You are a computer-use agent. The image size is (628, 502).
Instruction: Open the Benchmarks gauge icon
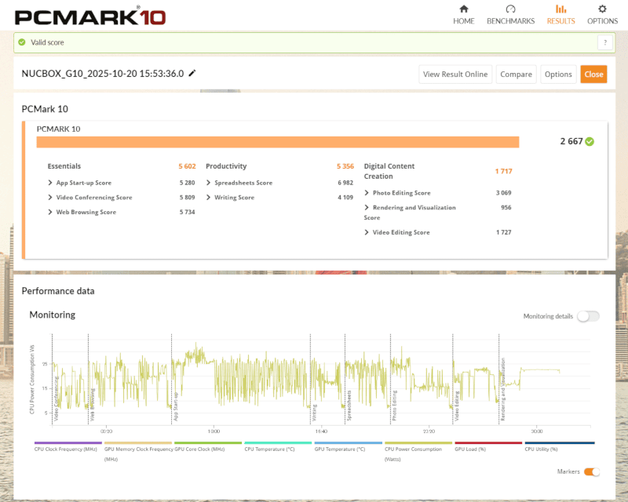point(510,9)
